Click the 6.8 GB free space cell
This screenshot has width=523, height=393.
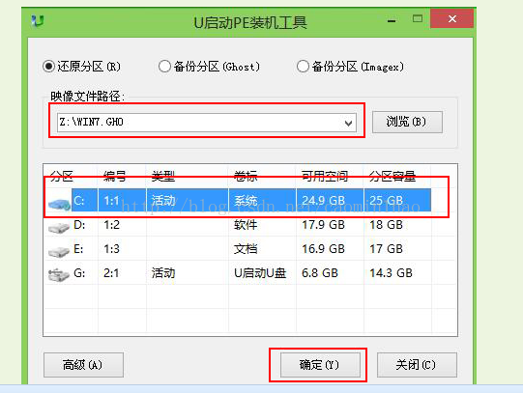[x=320, y=273]
